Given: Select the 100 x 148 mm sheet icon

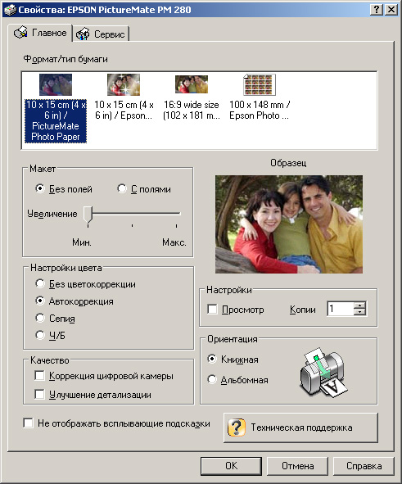Looking at the screenshot, I should pos(260,84).
